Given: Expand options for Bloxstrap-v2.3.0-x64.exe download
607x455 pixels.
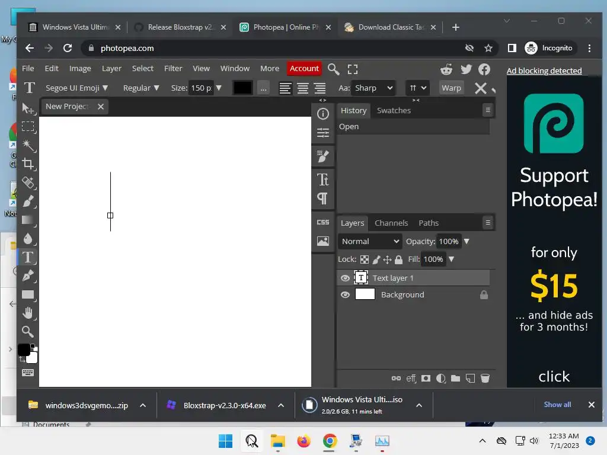Looking at the screenshot, I should coord(281,405).
